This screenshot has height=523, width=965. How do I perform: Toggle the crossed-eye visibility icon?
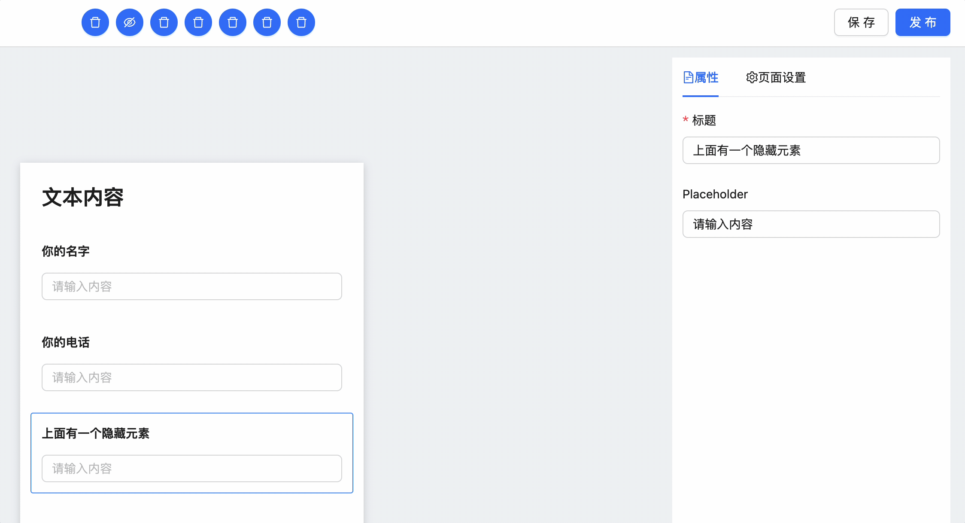(130, 22)
